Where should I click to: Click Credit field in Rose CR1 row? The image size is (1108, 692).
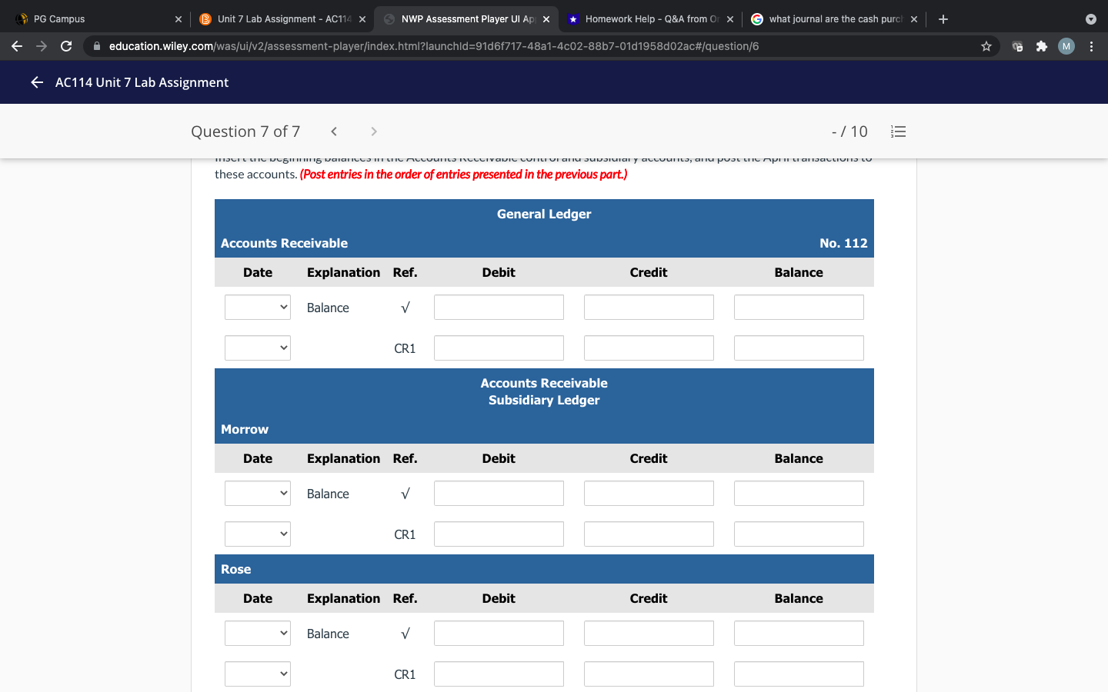(x=649, y=674)
